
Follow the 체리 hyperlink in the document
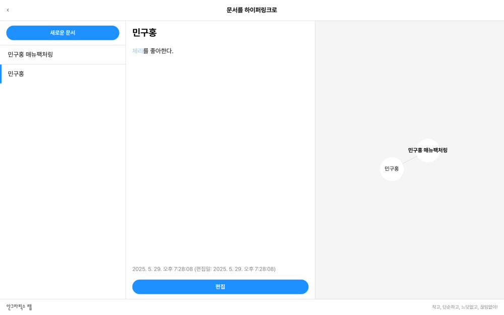[138, 51]
